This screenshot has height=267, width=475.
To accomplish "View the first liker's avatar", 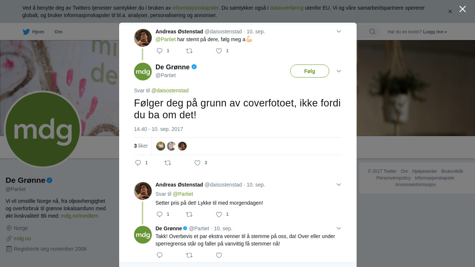I will coord(161,146).
